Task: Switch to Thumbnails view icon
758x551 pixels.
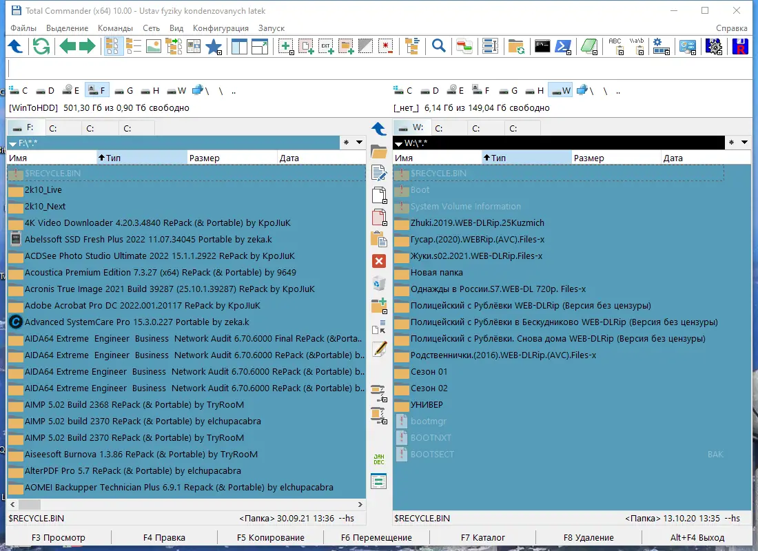Action: click(153, 47)
